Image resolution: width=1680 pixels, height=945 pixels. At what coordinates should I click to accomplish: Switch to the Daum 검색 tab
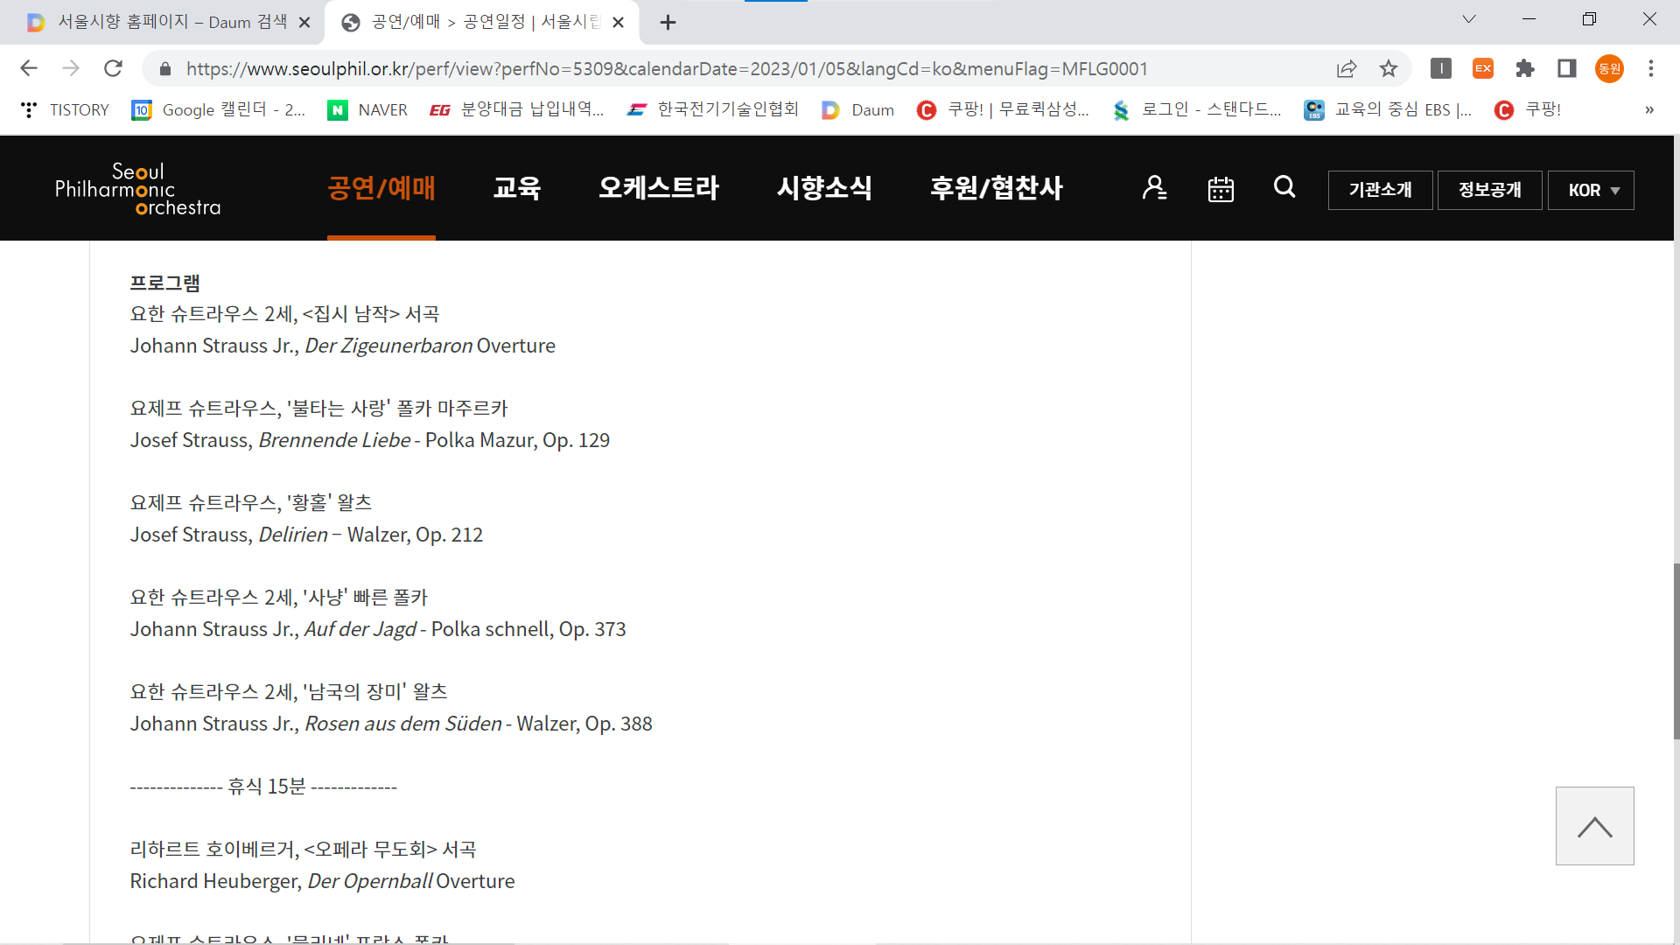162,22
